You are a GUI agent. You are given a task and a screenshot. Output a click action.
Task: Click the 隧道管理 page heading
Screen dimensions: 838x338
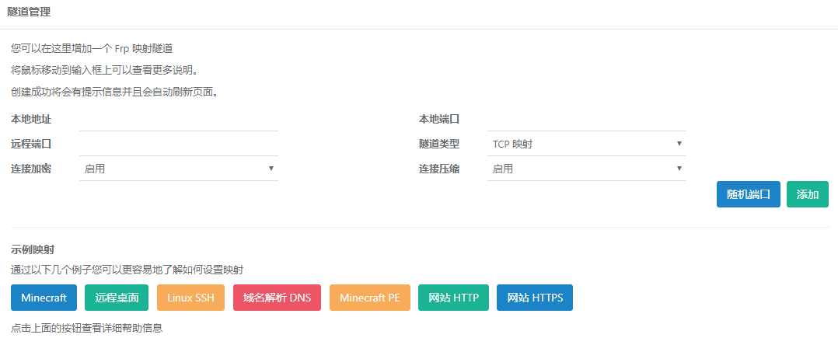[29, 12]
